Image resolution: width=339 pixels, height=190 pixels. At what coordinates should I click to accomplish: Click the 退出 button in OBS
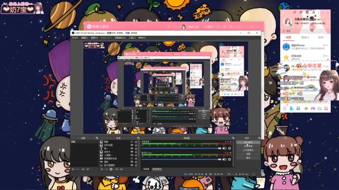pos(248,158)
